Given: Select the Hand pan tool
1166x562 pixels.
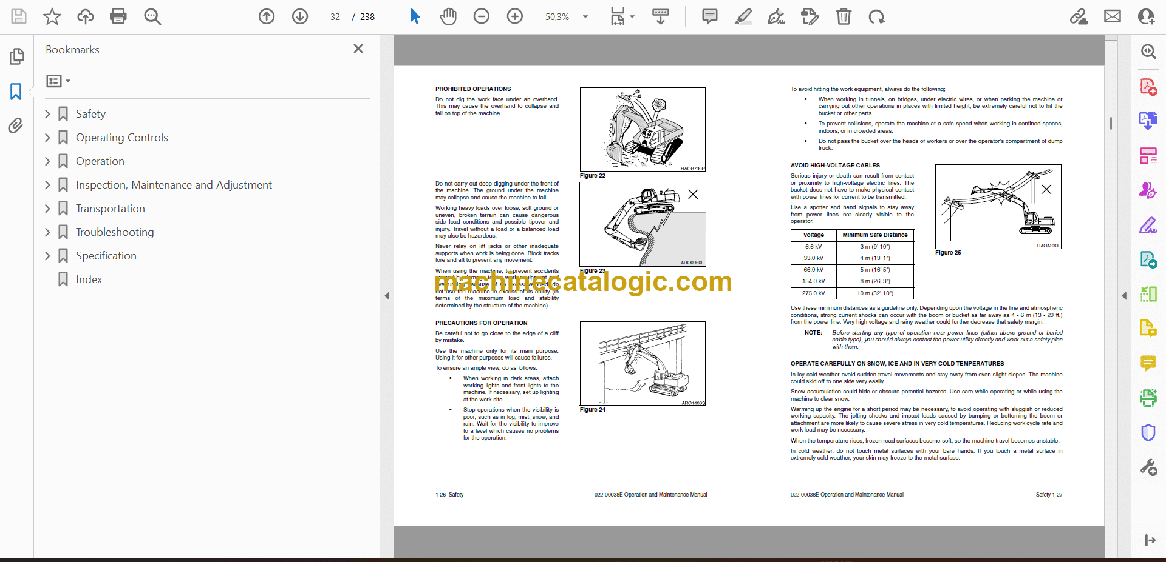Looking at the screenshot, I should (x=448, y=16).
